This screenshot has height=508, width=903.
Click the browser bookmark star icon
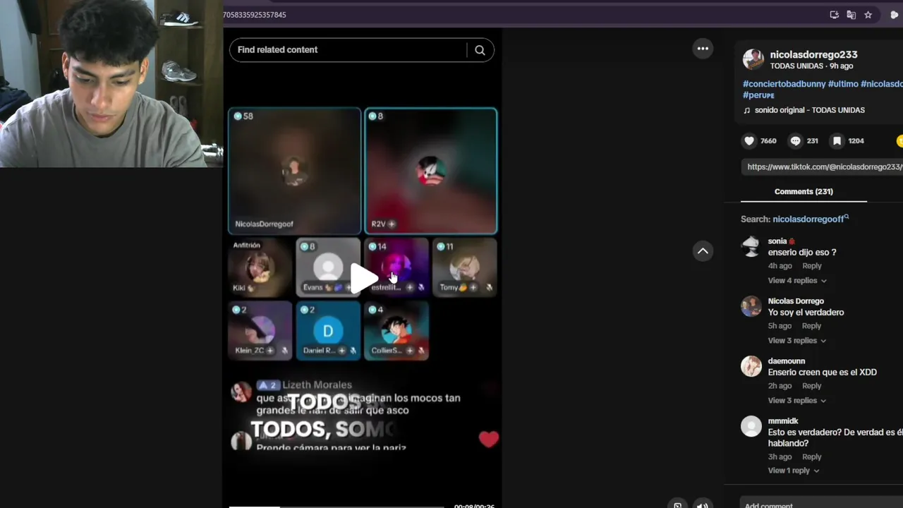pyautogui.click(x=868, y=15)
